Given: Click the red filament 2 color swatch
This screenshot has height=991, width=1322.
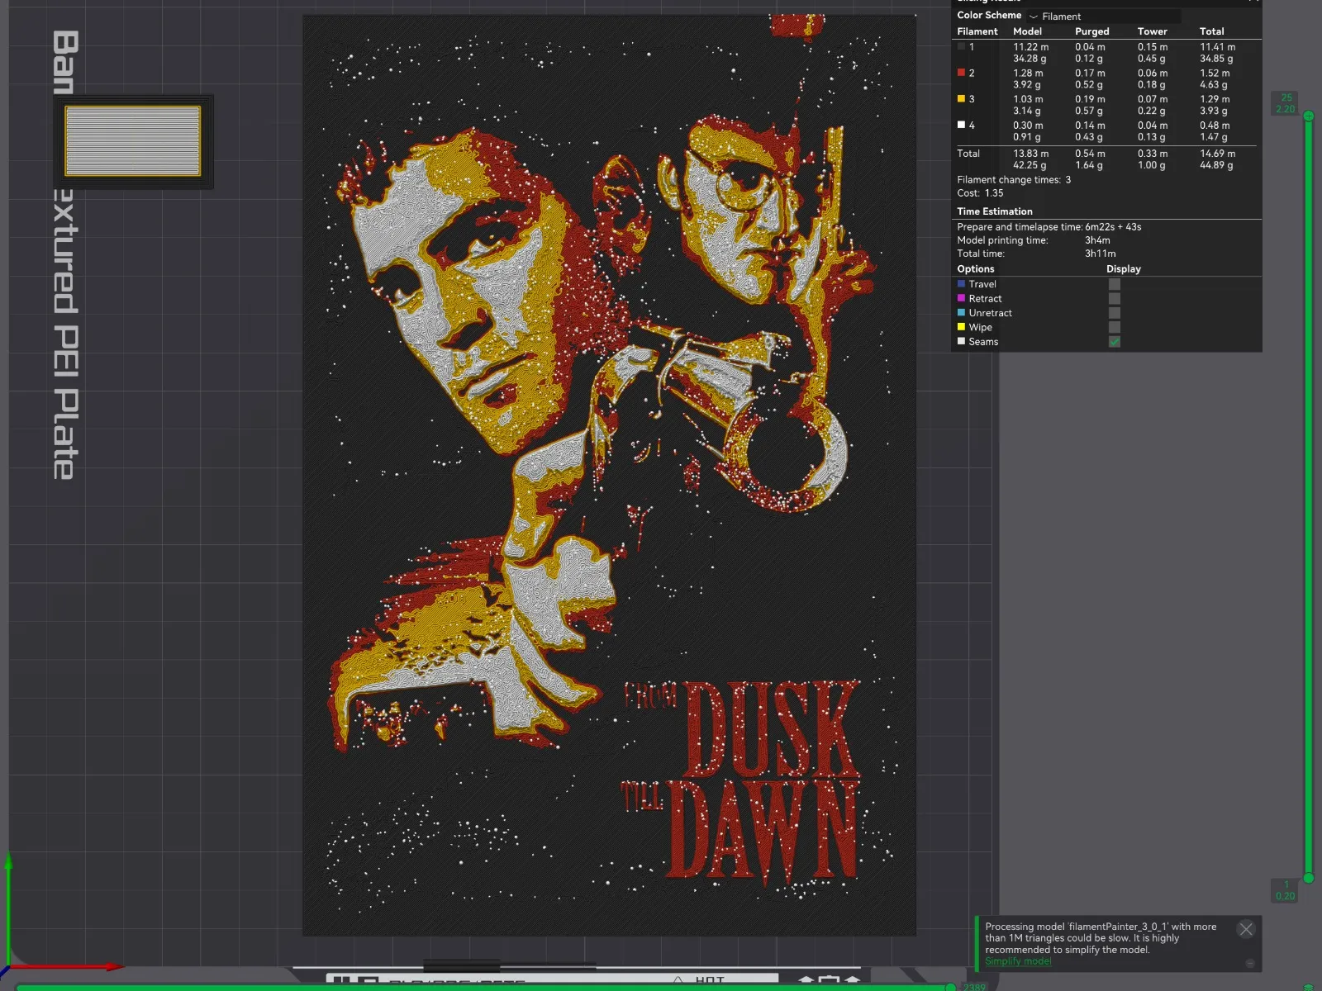Looking at the screenshot, I should (961, 73).
